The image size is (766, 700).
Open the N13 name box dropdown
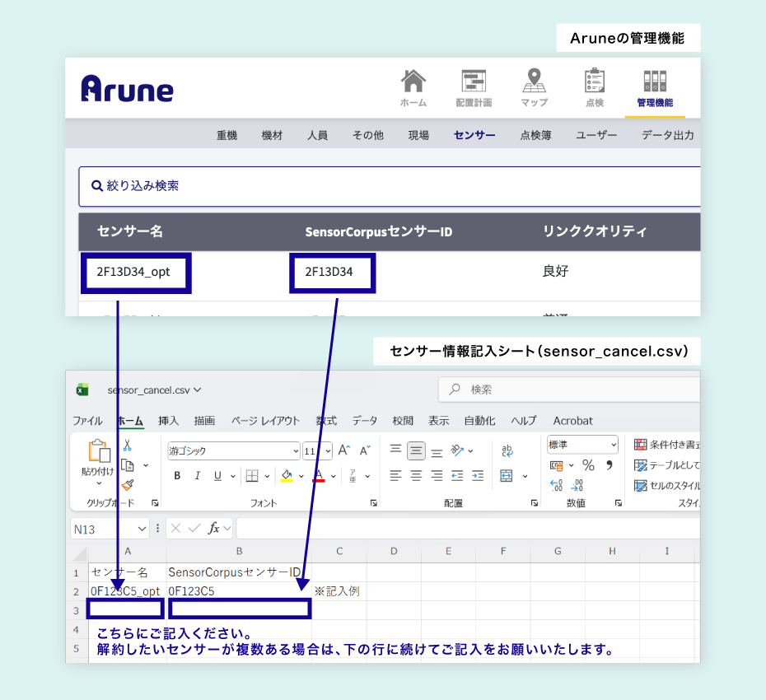[142, 529]
